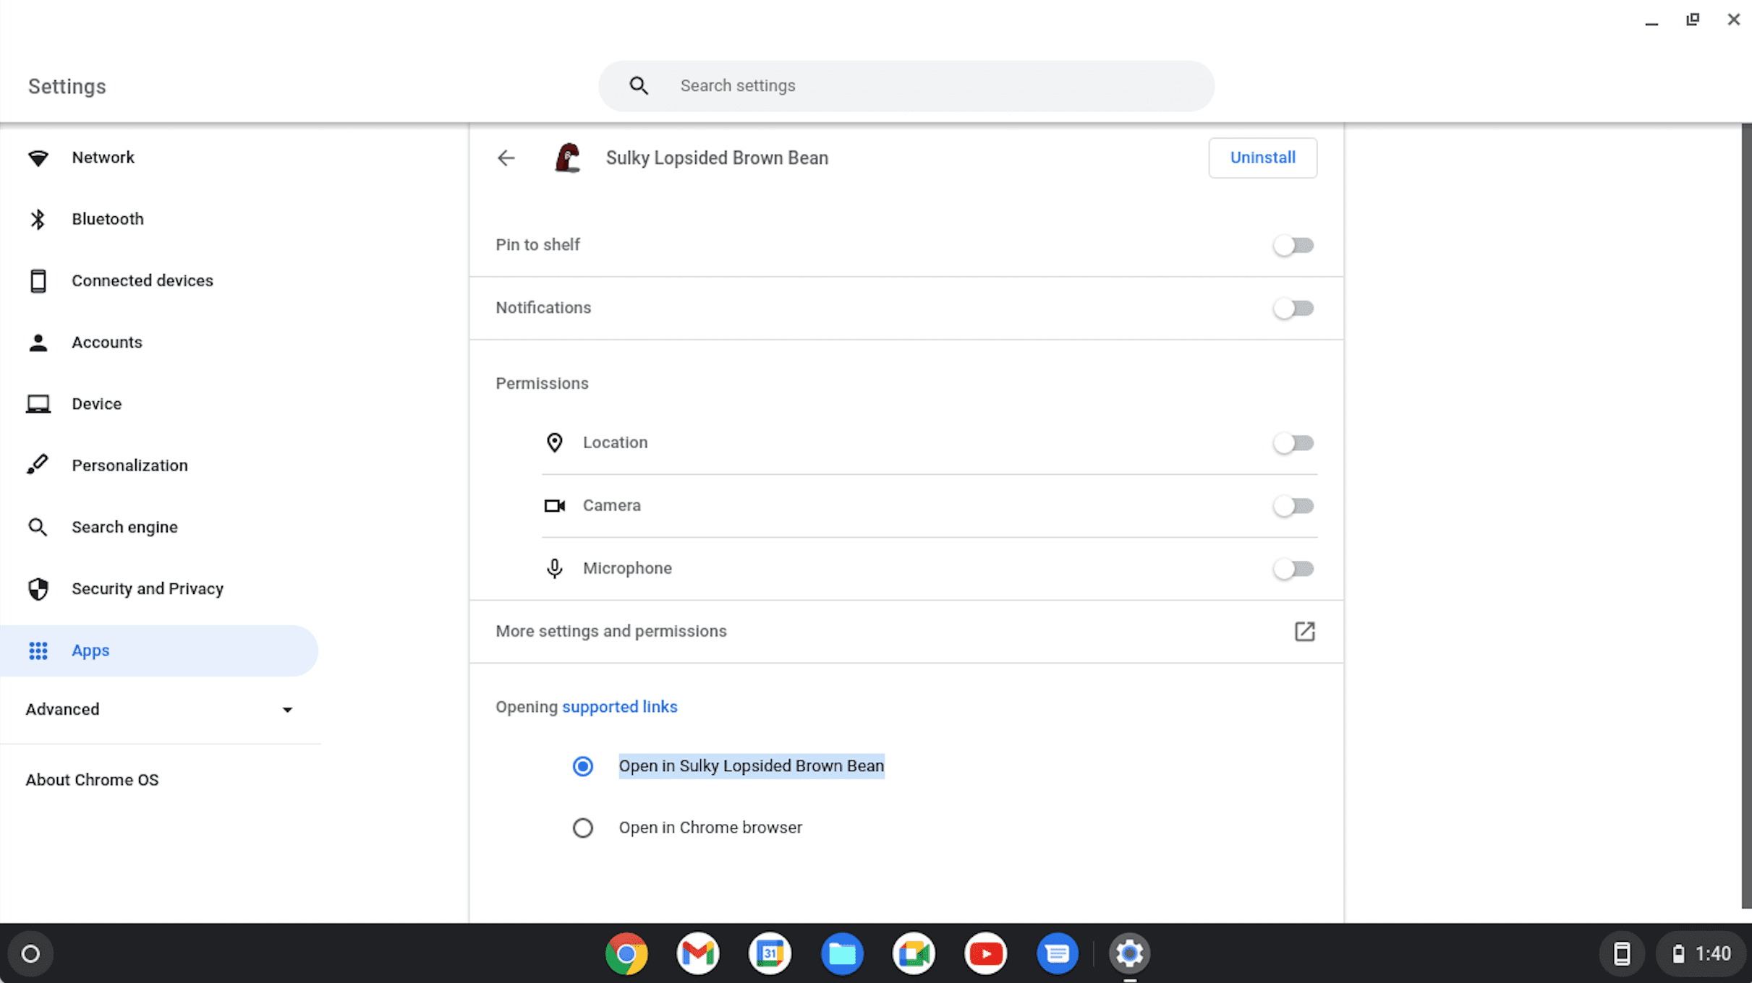Enable Location permission toggle
This screenshot has height=983, width=1752.
click(x=1293, y=442)
